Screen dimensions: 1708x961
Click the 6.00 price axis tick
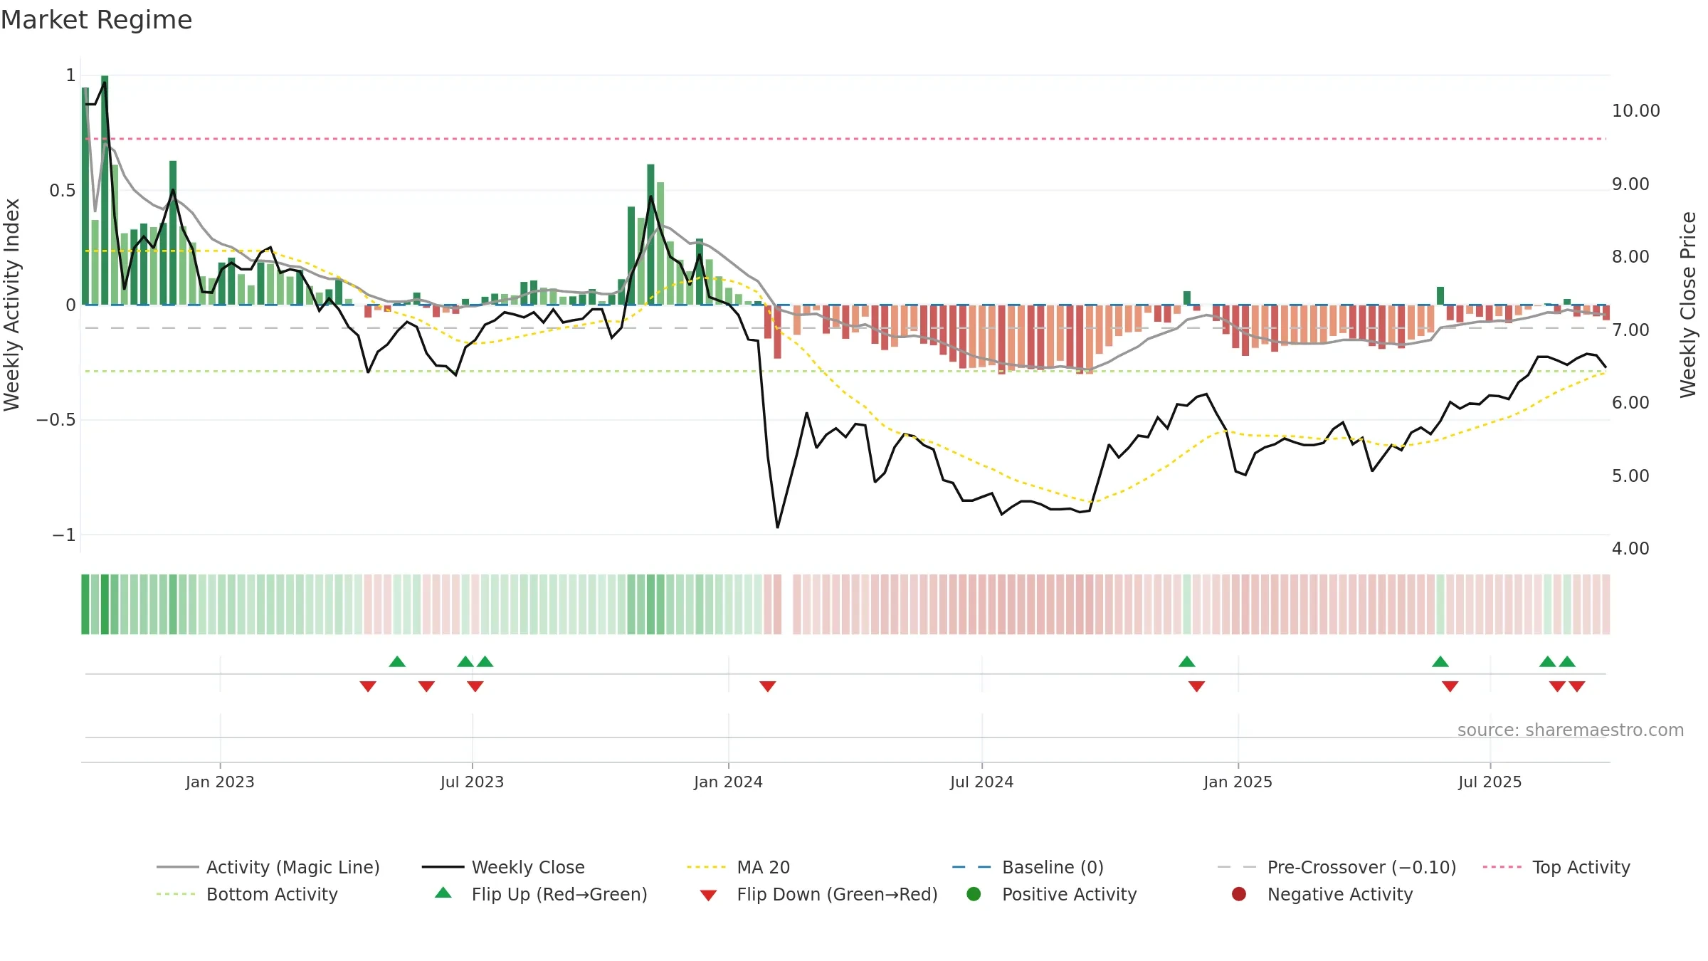(1630, 403)
